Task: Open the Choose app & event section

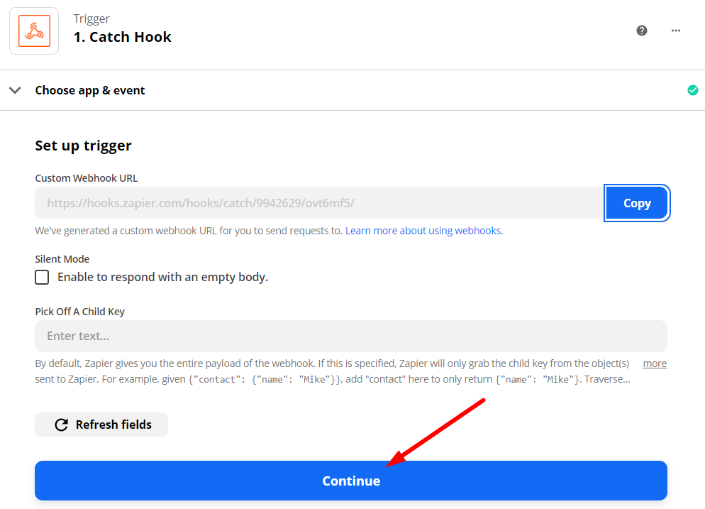Action: click(x=90, y=90)
